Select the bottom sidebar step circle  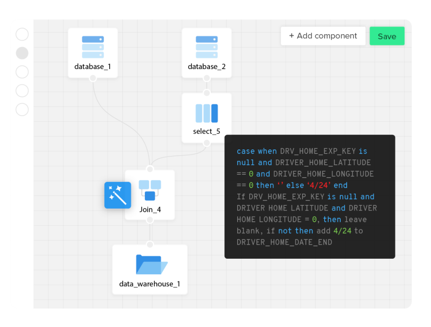point(22,109)
